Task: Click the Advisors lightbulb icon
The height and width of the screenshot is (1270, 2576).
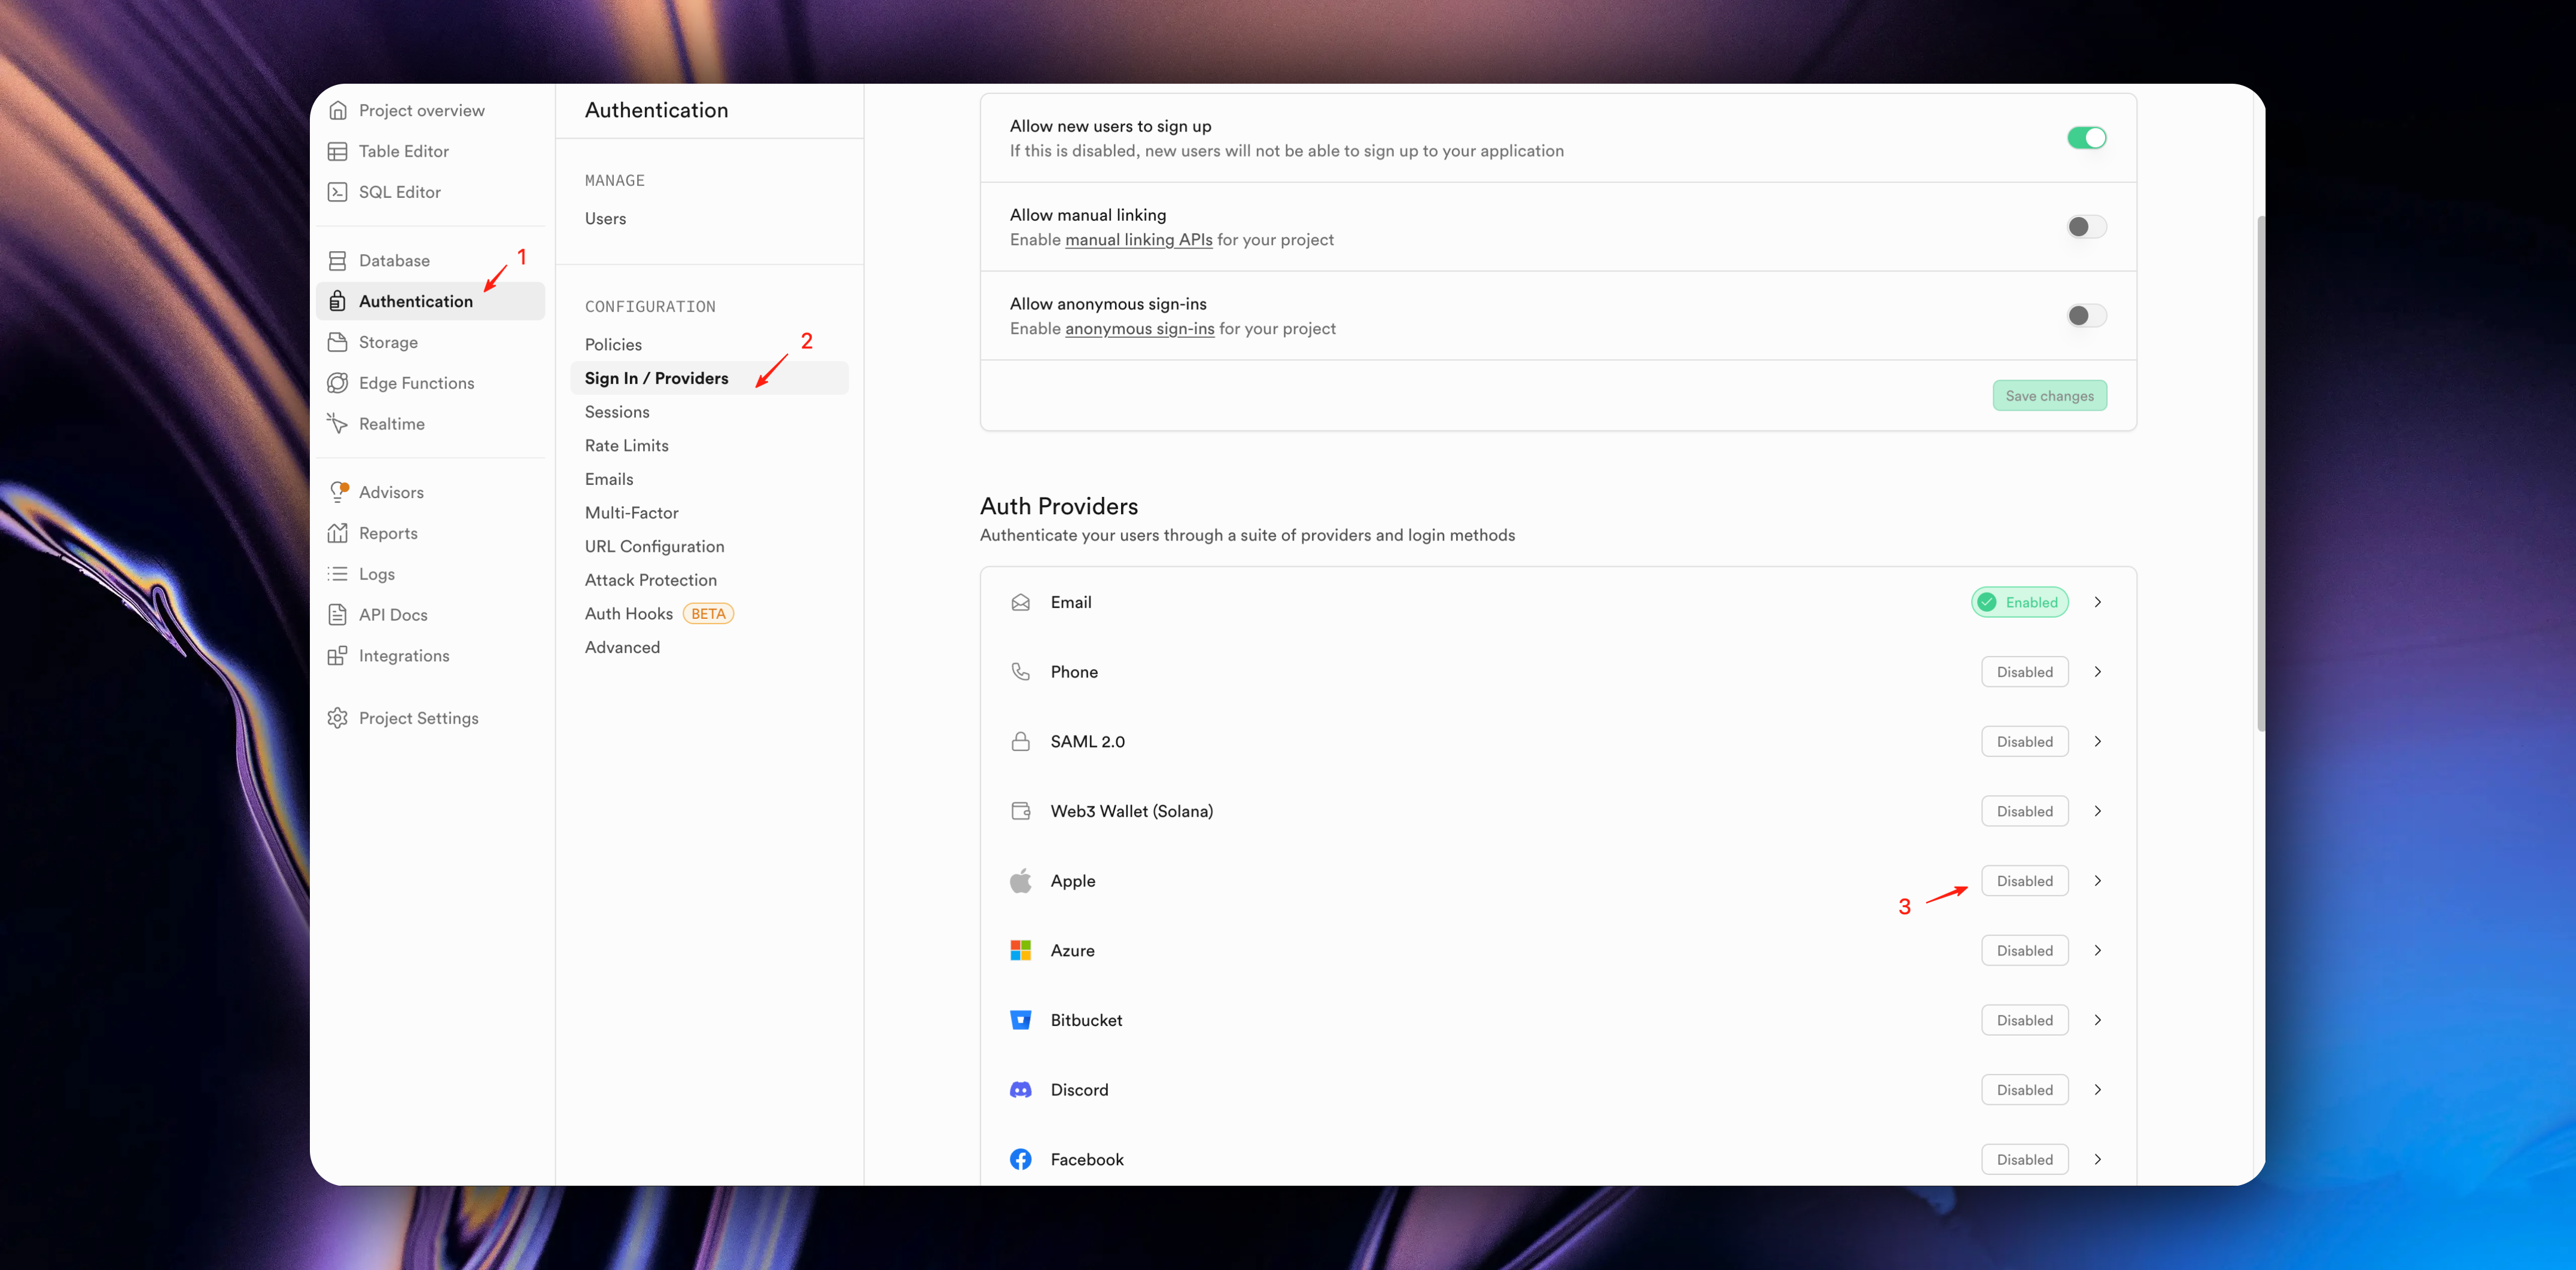Action: coord(338,493)
